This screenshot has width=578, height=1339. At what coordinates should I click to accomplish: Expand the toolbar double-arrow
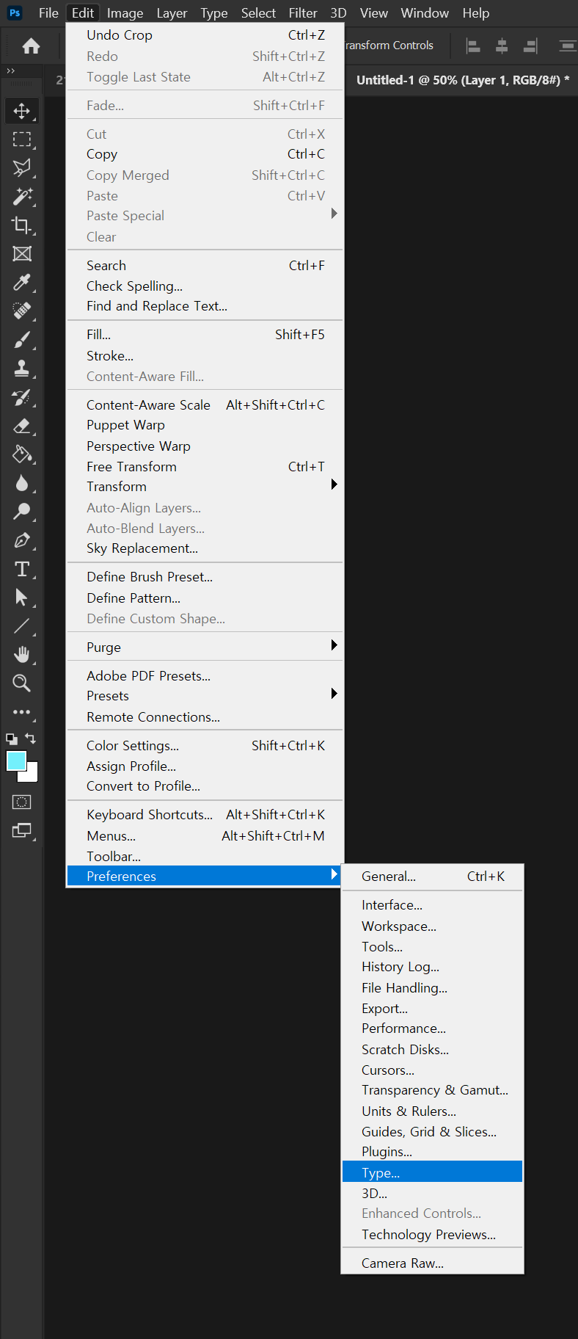coord(10,70)
